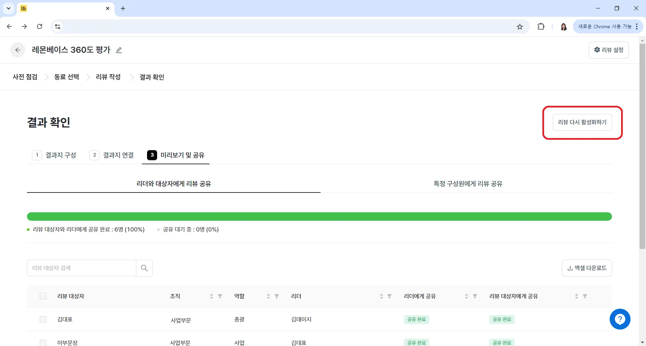This screenshot has height=346, width=646.
Task: Click 이부문장 name in second row
Action: 67,343
